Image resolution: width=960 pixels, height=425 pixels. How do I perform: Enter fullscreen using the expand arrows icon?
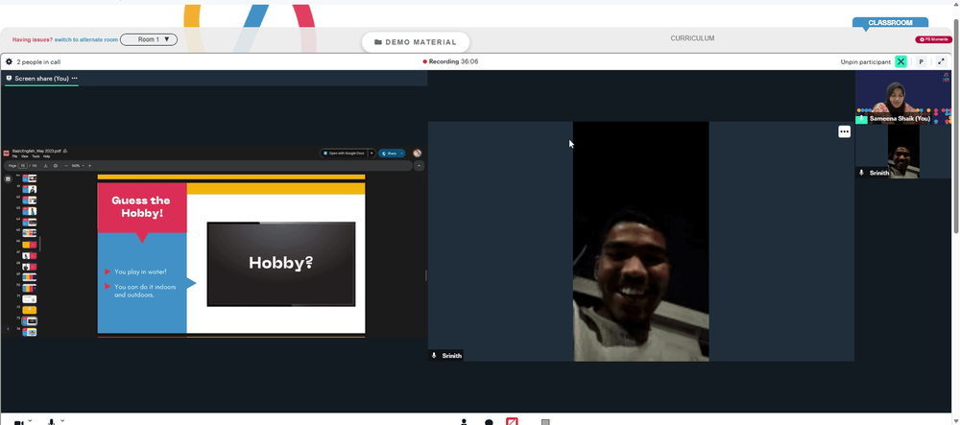coord(942,61)
